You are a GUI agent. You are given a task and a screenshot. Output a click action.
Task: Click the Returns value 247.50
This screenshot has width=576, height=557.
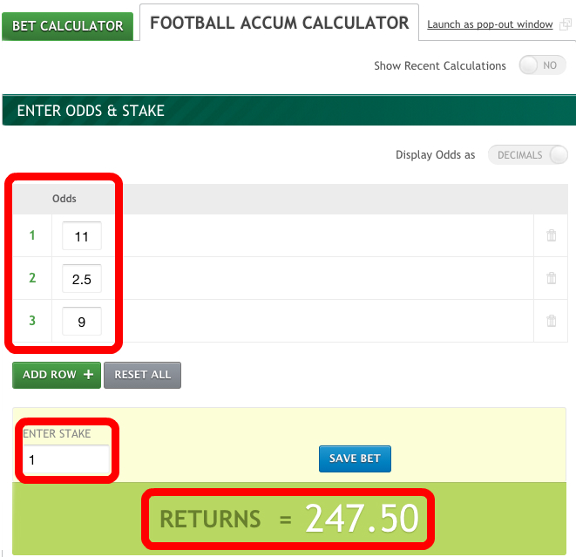point(362,519)
